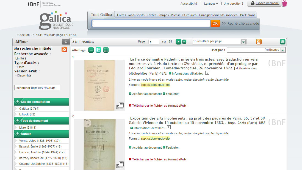
Task: Switch results to mosaic grid display
Action: tap(106, 50)
